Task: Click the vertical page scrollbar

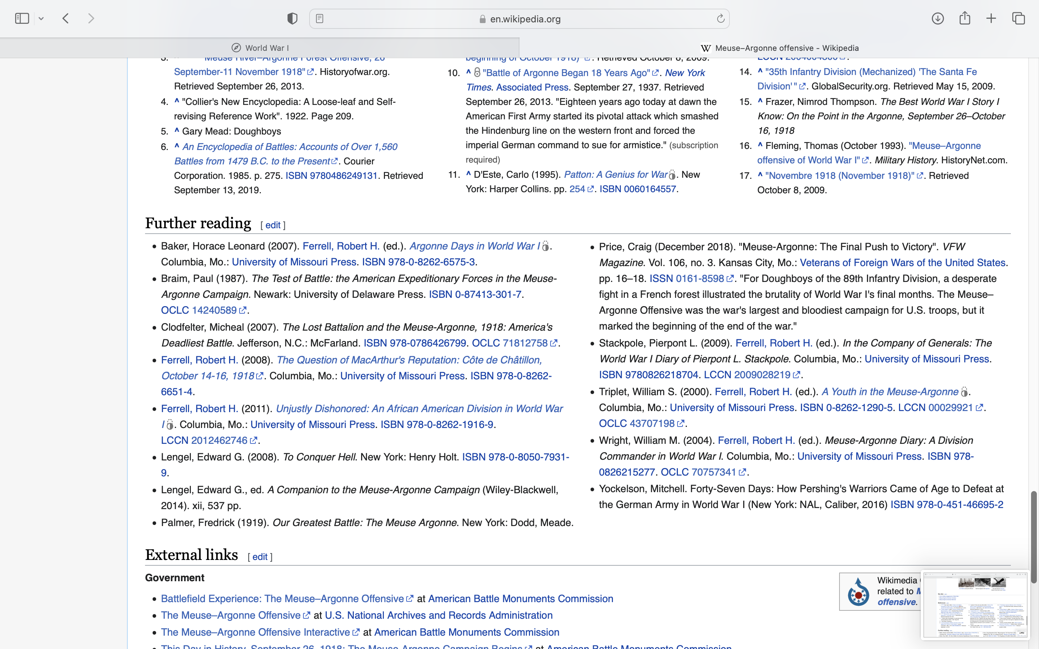Action: pyautogui.click(x=1034, y=537)
